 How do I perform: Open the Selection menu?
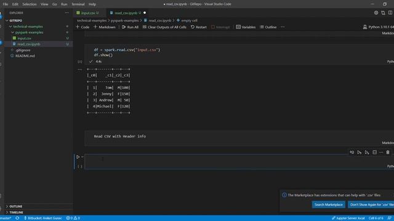click(x=30, y=4)
